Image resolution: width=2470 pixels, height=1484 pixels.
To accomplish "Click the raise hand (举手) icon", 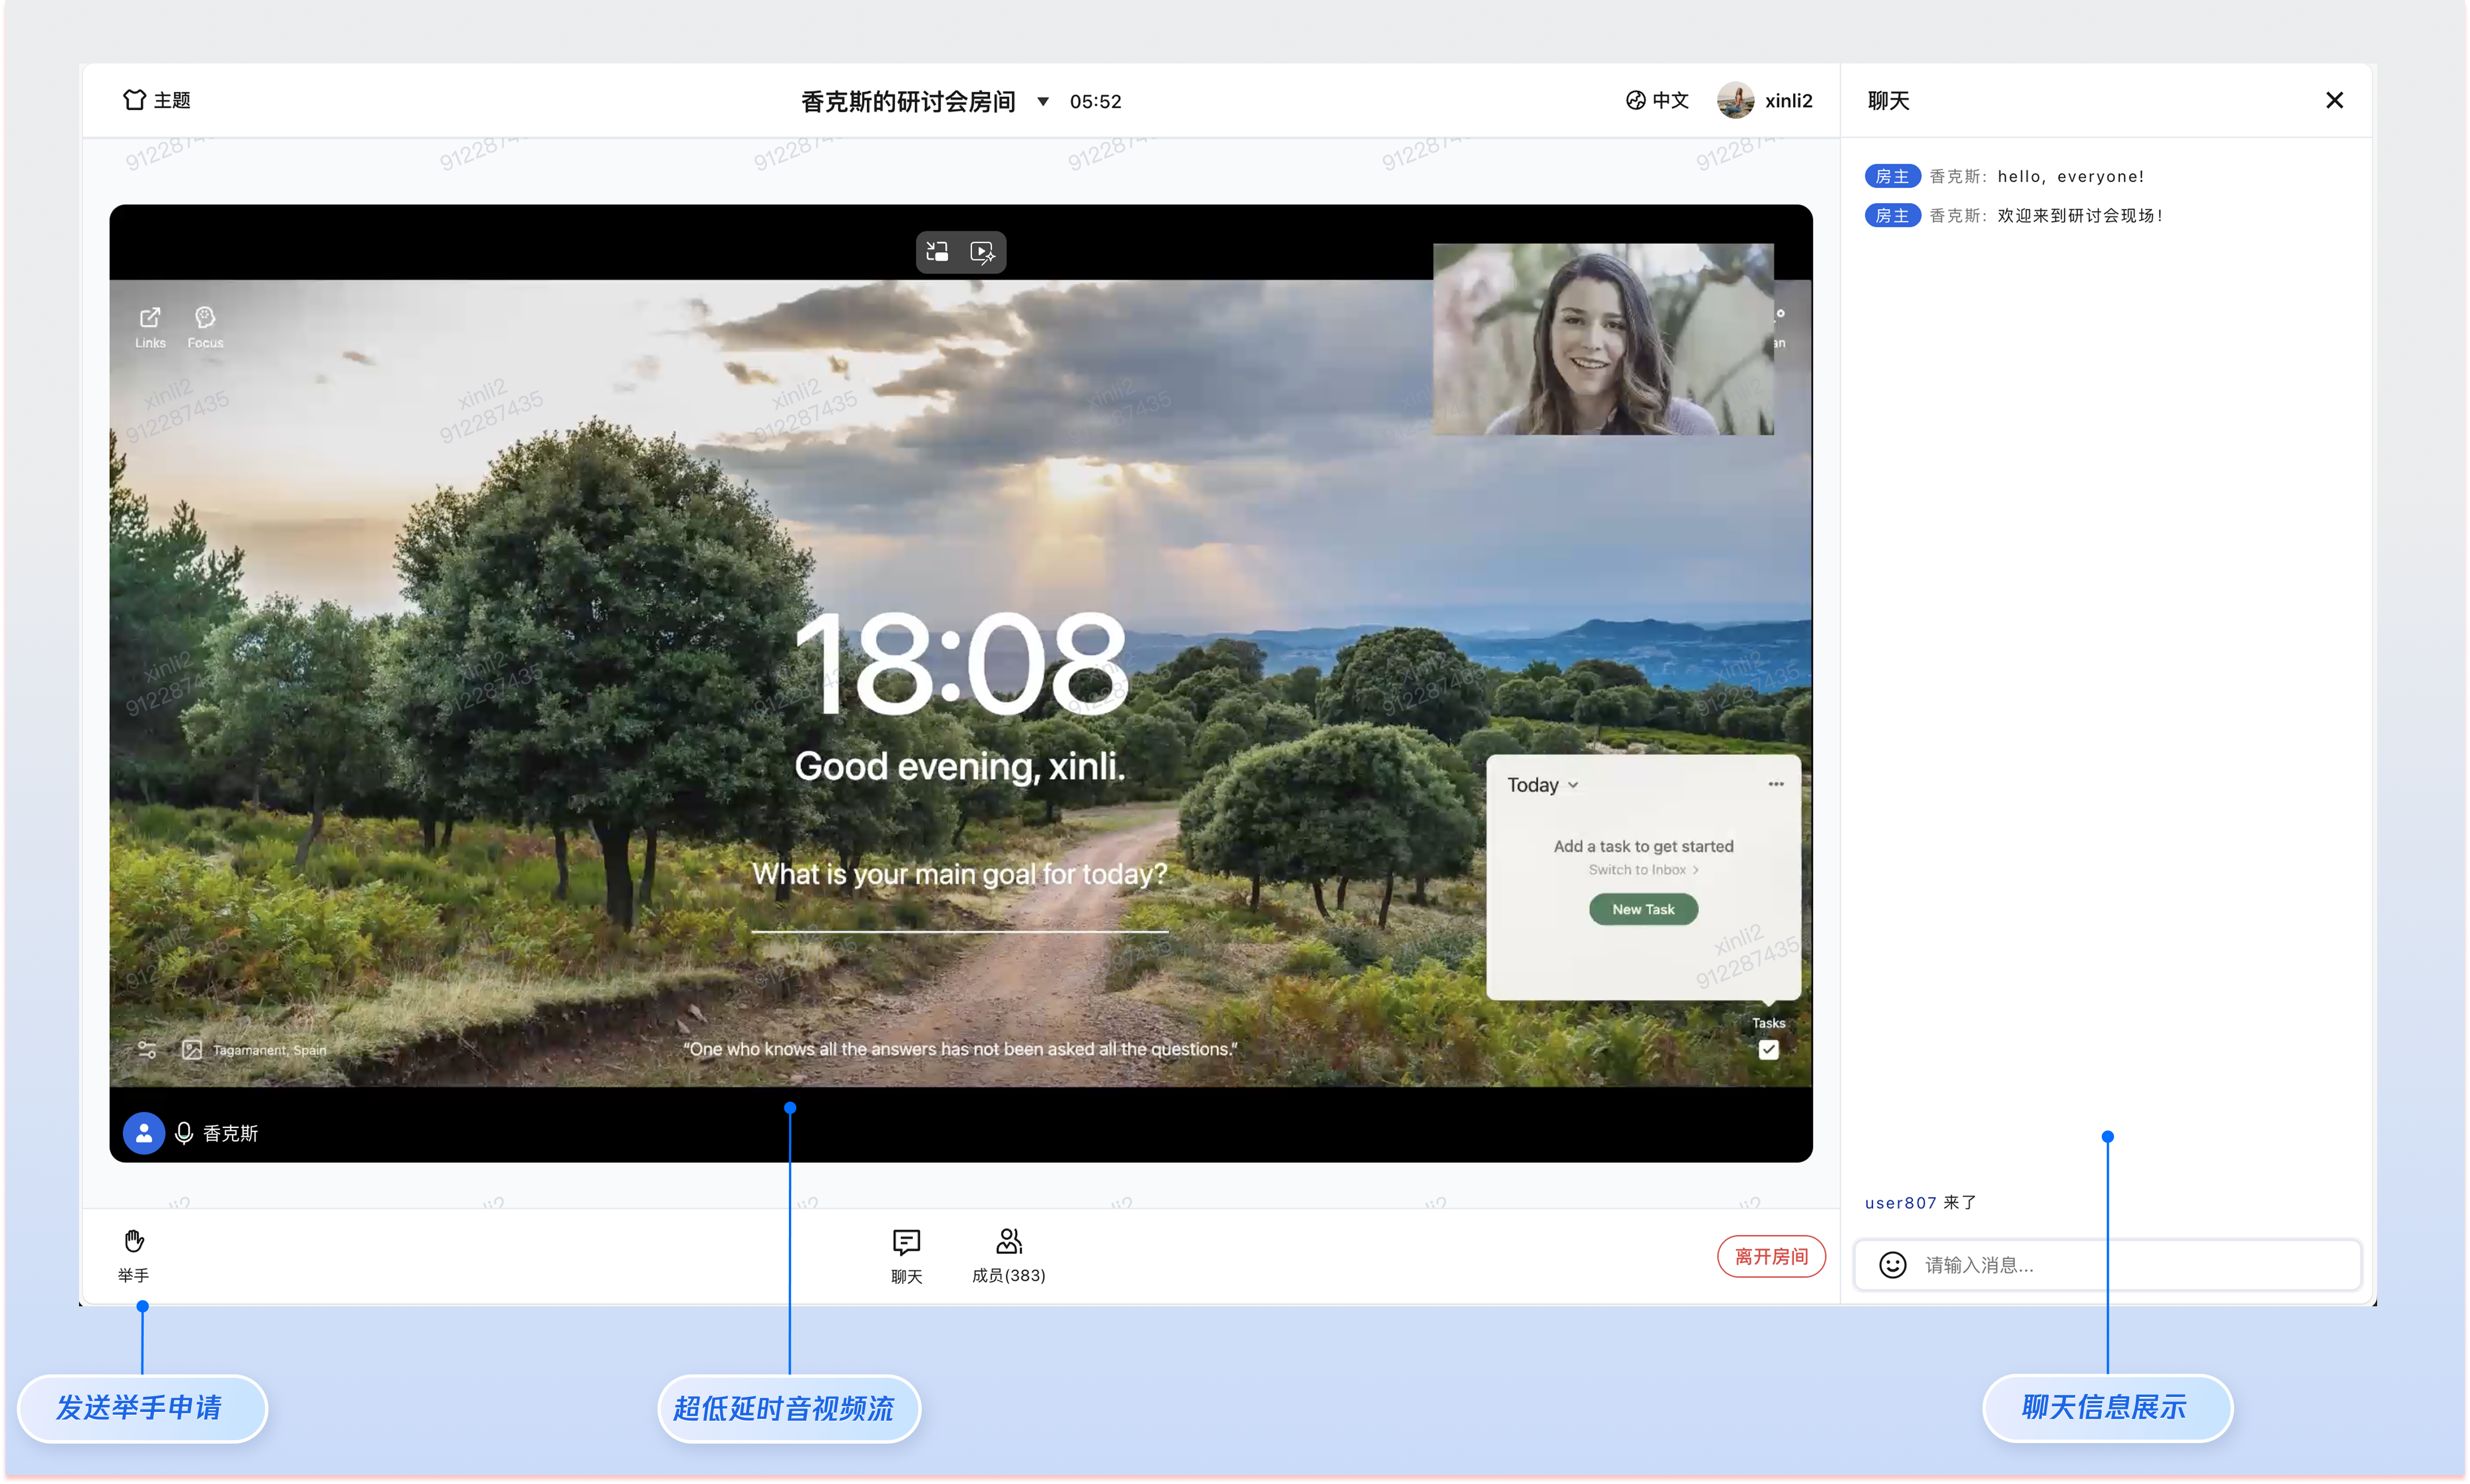I will tap(134, 1241).
